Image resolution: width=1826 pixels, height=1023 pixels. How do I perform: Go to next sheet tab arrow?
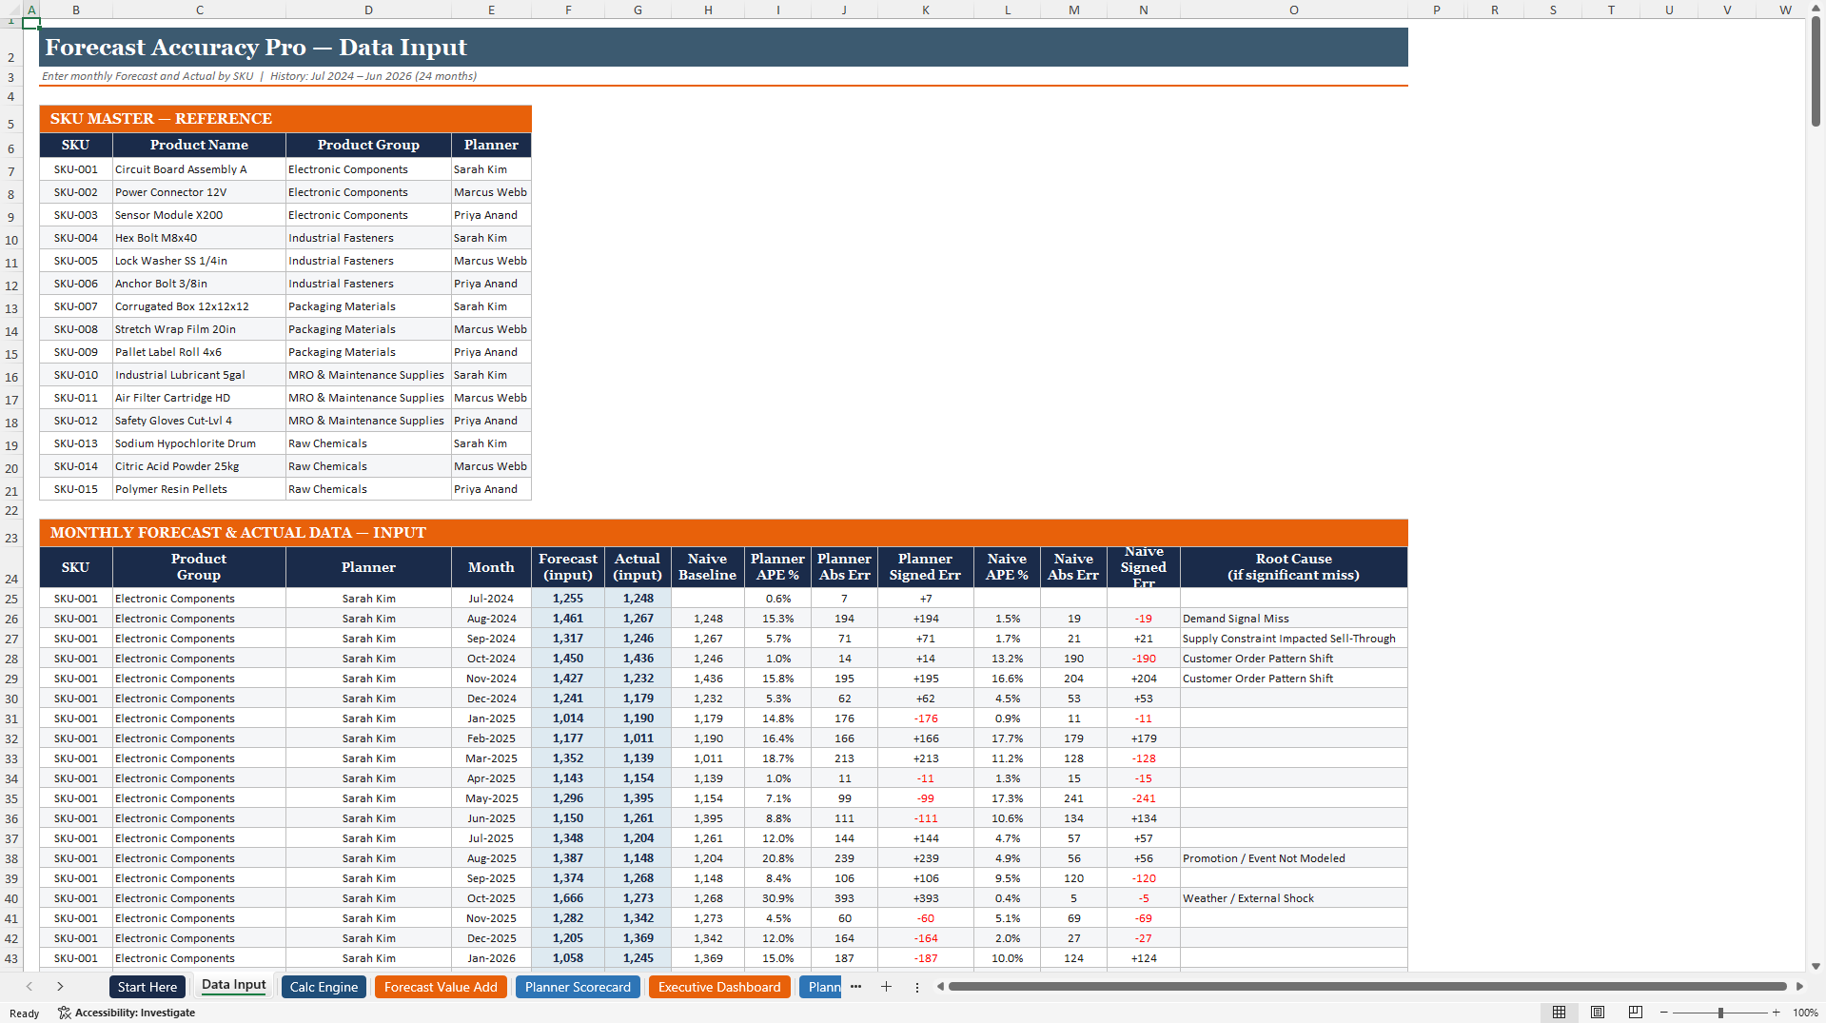(x=60, y=987)
